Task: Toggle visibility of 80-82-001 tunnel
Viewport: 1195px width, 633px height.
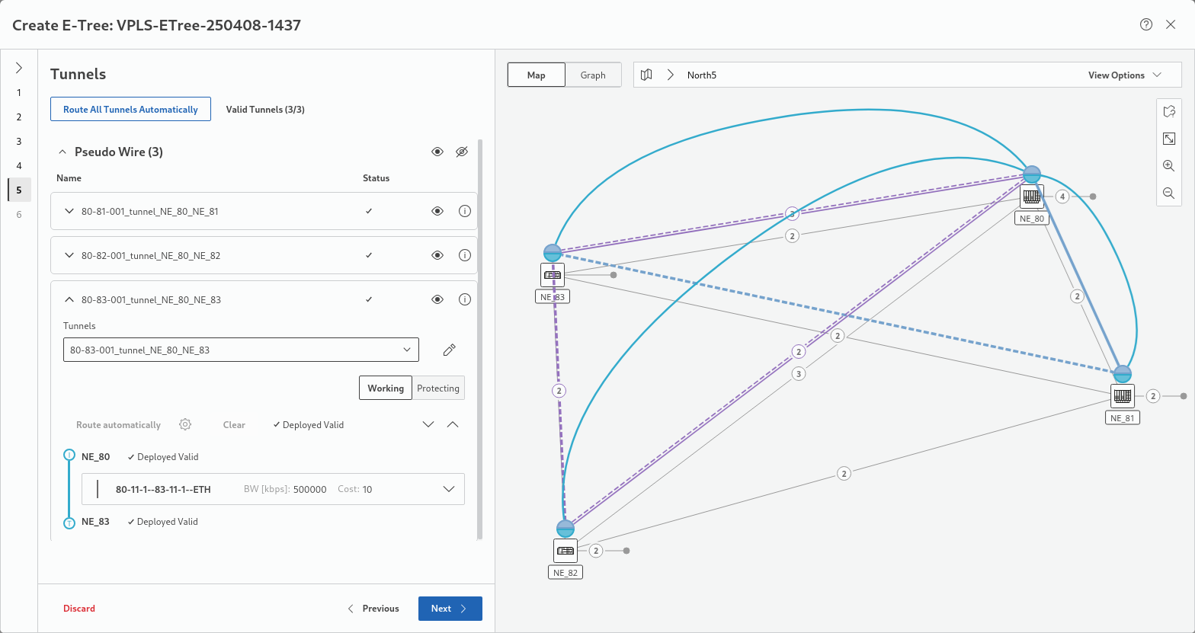Action: [x=437, y=255]
